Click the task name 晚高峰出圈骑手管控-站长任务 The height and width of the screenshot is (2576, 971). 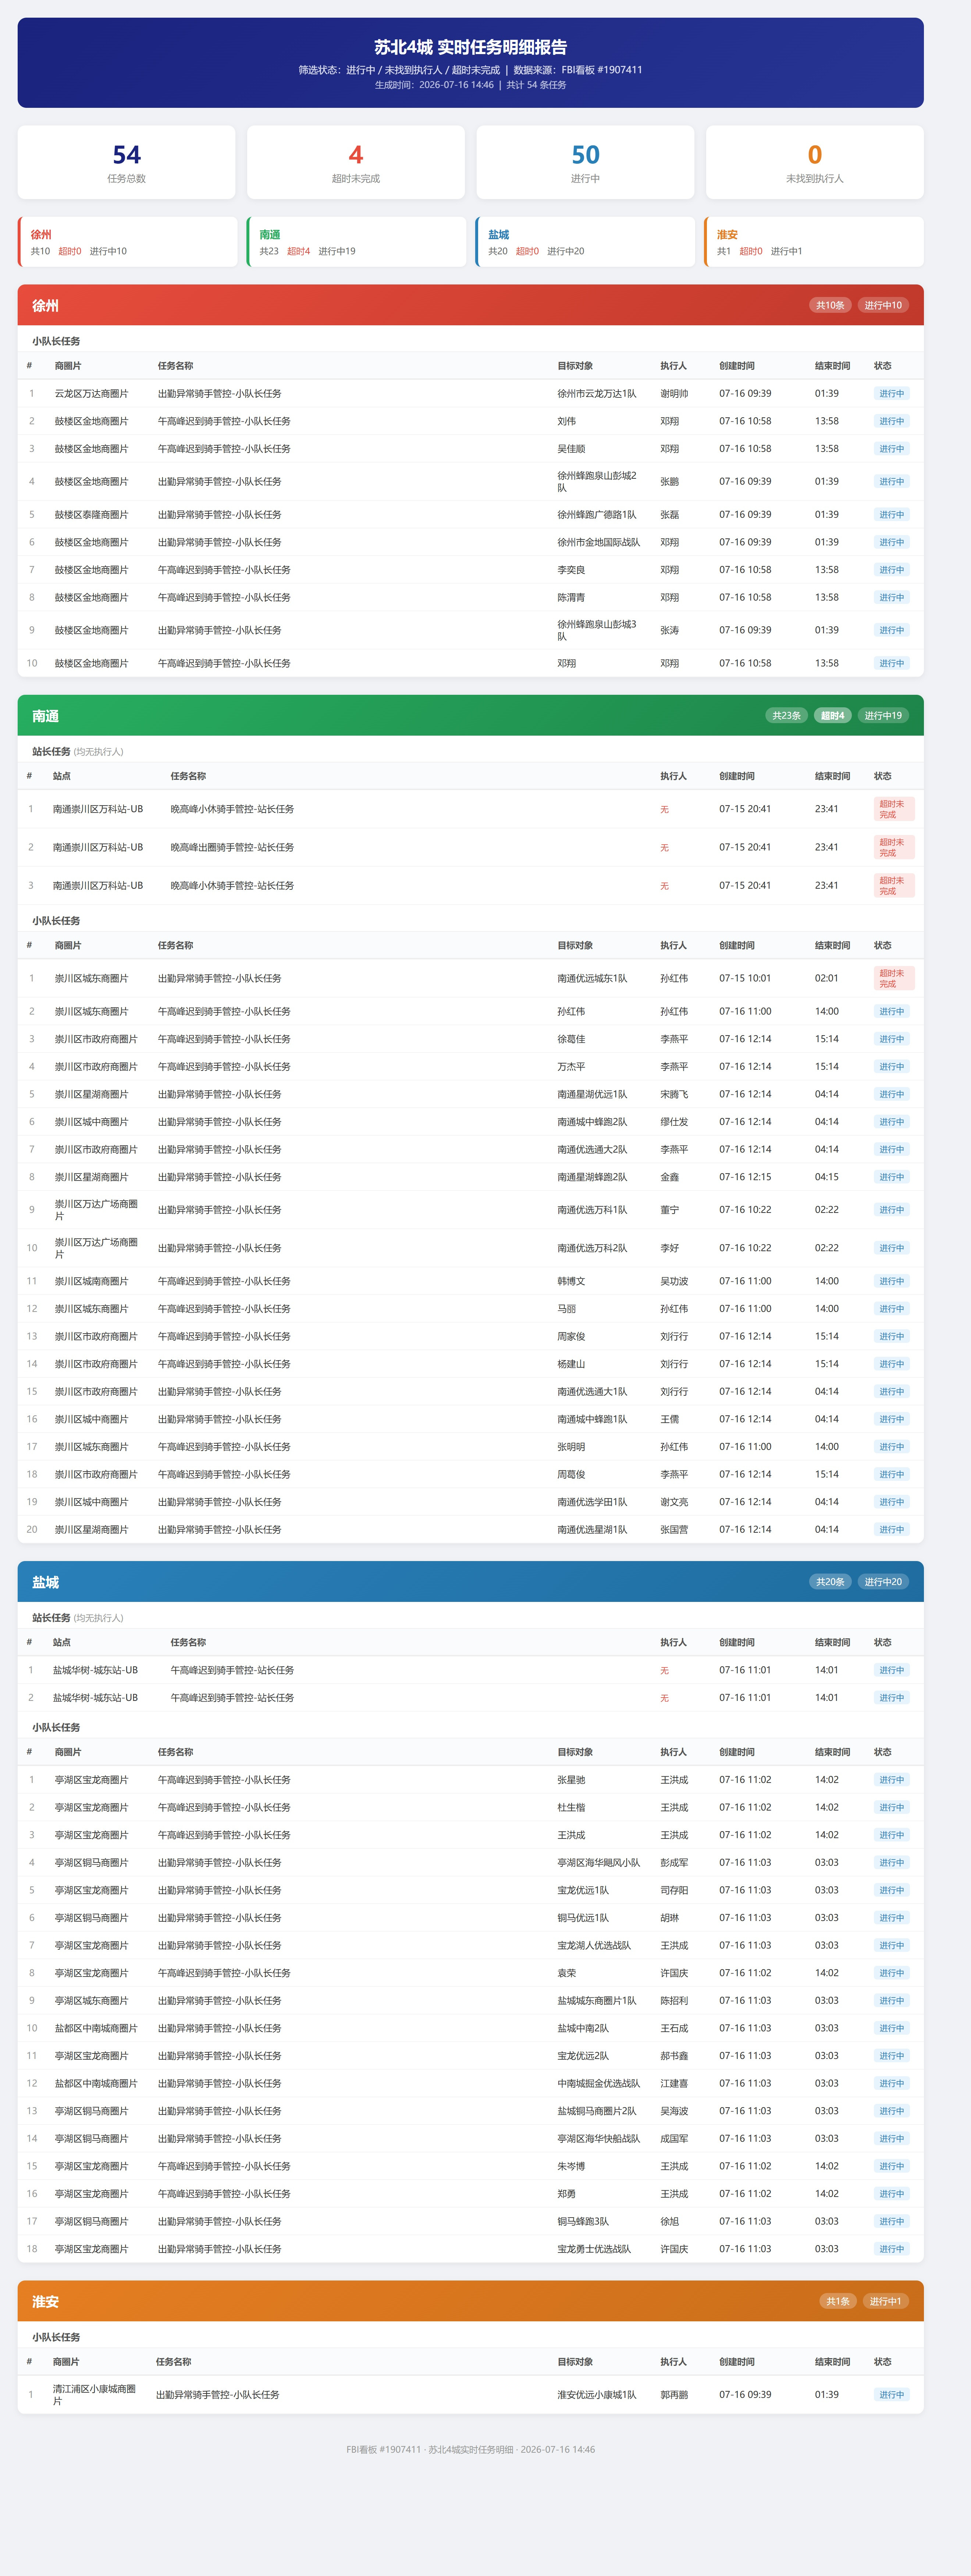point(233,847)
